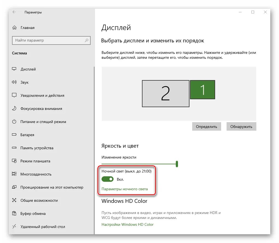
Task: Click the Изменение яркости label
Action: (119, 157)
